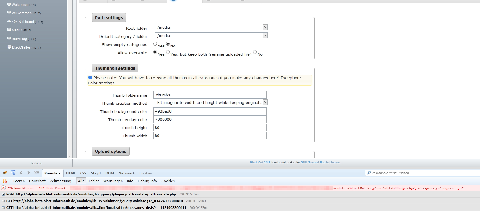Click the eye icon beside 404 Not found
The height and width of the screenshot is (212, 480).
click(x=9, y=22)
